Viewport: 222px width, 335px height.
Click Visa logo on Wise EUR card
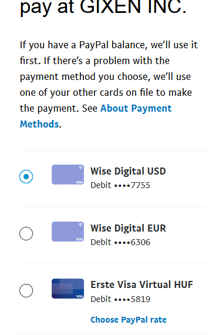(79, 239)
